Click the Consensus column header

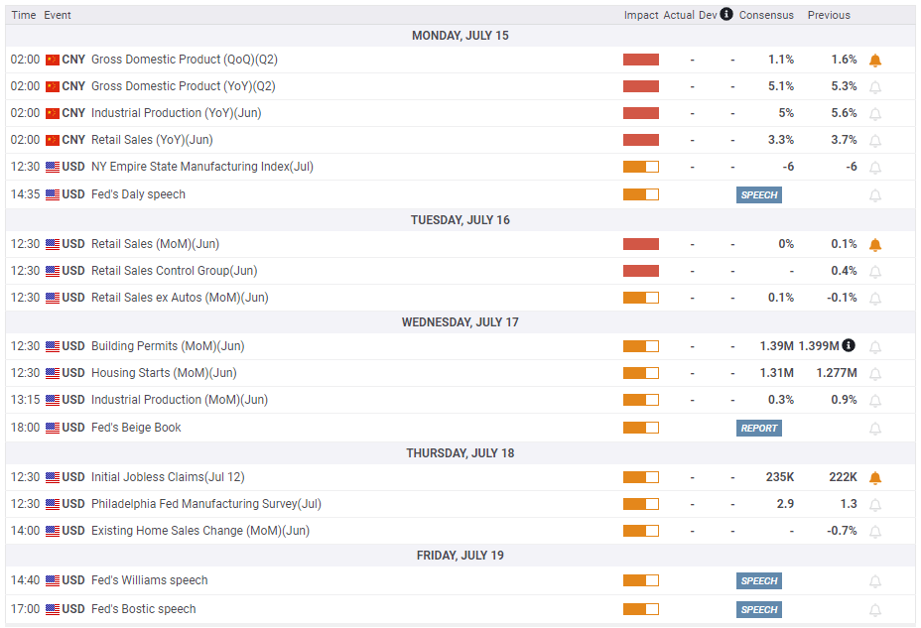coord(766,15)
